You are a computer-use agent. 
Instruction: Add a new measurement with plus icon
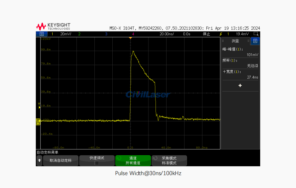[240, 85]
